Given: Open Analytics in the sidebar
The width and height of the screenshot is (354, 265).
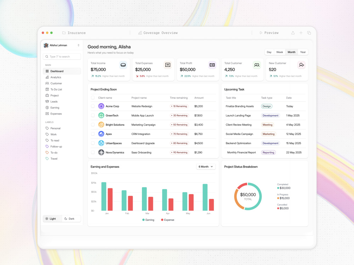Looking at the screenshot, I should 62,77.
